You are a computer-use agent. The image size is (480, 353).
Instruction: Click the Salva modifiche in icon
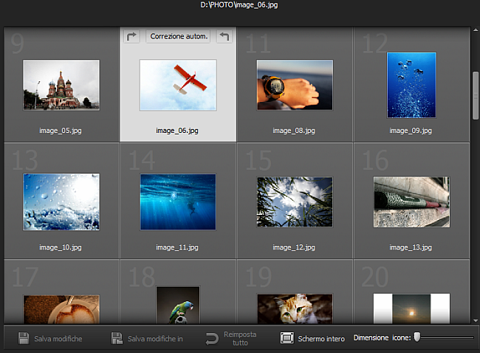pos(117,338)
